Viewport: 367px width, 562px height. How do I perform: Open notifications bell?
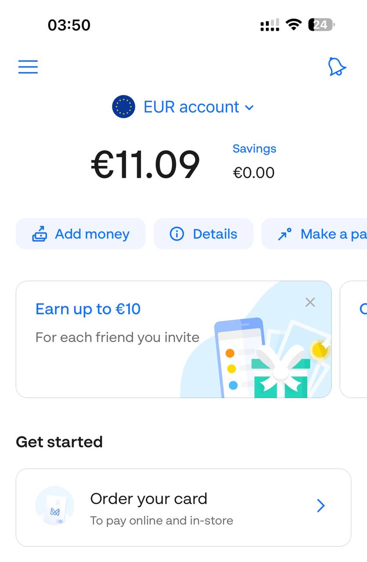coord(337,67)
